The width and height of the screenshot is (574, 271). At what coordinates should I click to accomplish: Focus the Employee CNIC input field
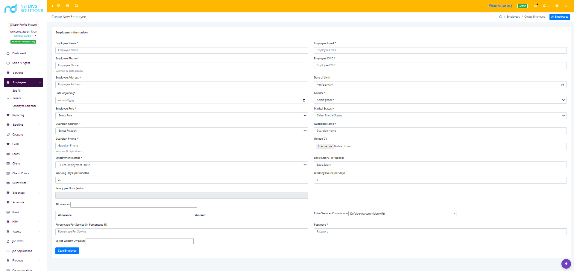[x=440, y=65]
